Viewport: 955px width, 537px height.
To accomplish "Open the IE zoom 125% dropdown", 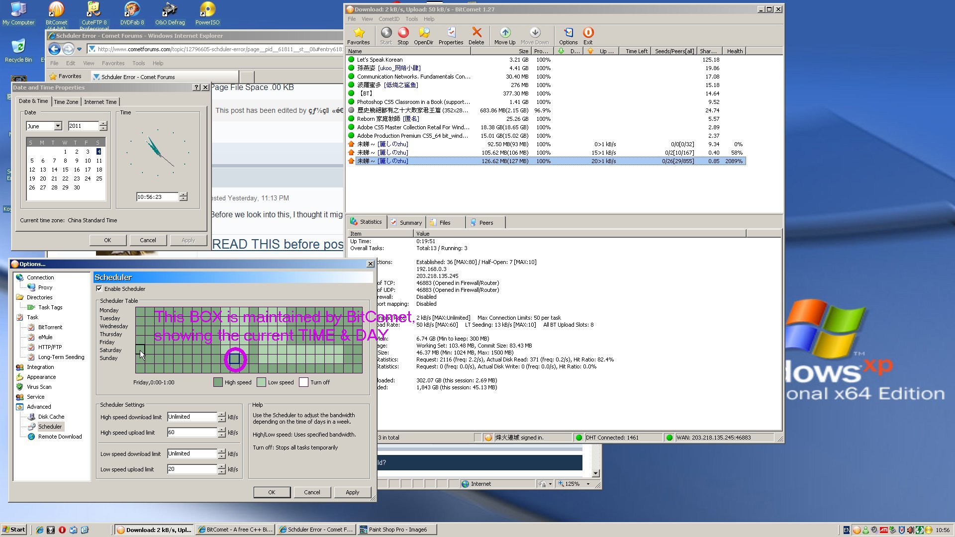I will tap(588, 484).
